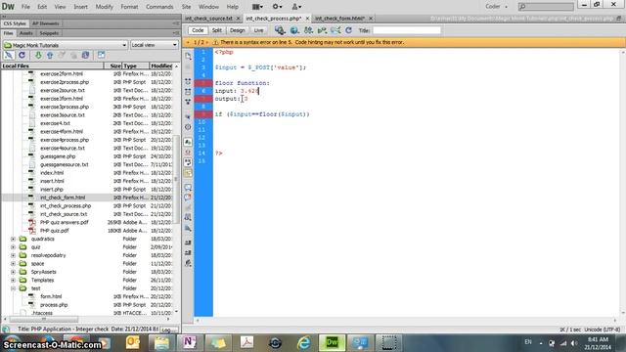Open the Commands menu
This screenshot has width=626, height=352.
coord(159,7)
